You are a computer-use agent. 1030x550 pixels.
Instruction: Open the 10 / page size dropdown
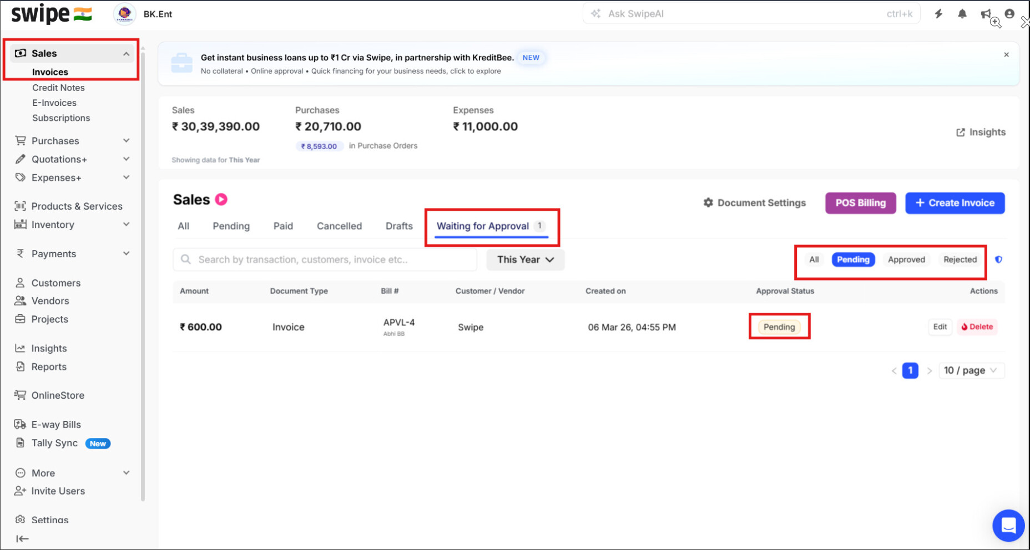[x=970, y=370]
